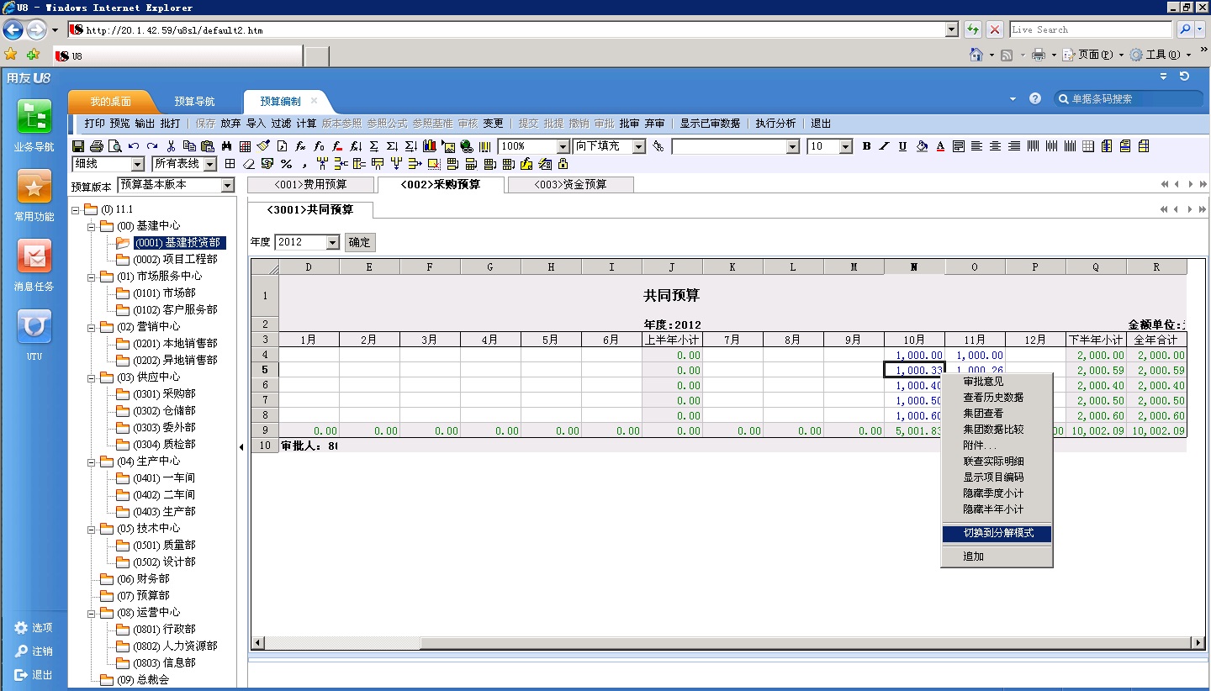This screenshot has height=691, width=1211.
Task: Click the font color A icon
Action: (940, 146)
